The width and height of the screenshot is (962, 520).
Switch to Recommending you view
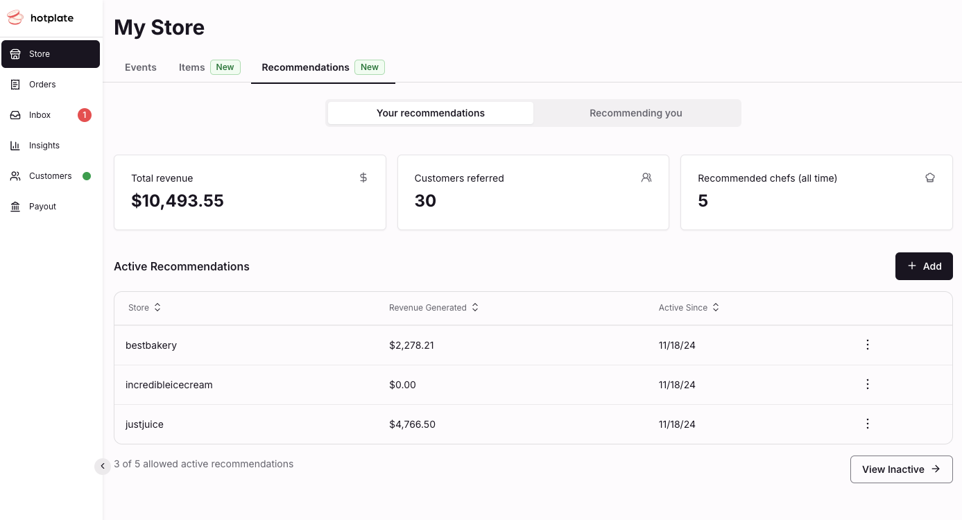pyautogui.click(x=635, y=113)
